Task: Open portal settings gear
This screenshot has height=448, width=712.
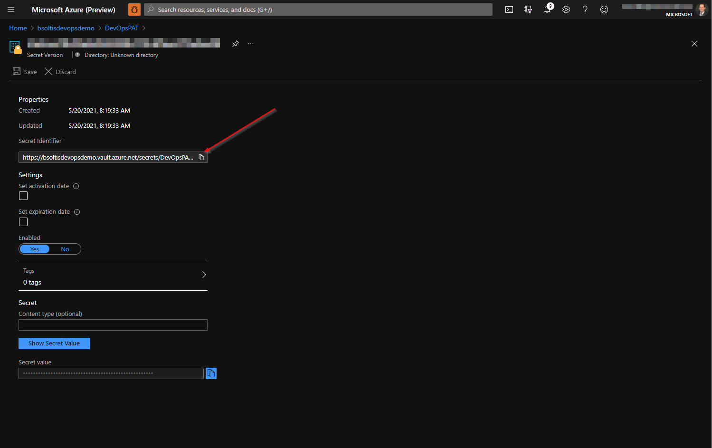Action: [566, 10]
